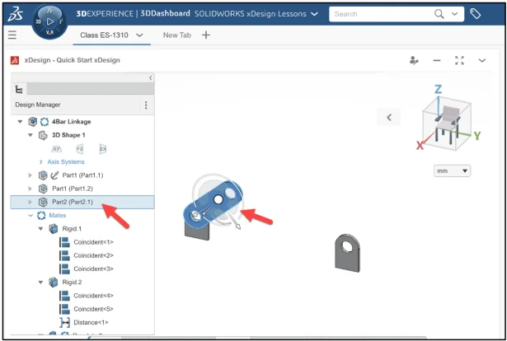Open the mm units dropdown

(453, 170)
